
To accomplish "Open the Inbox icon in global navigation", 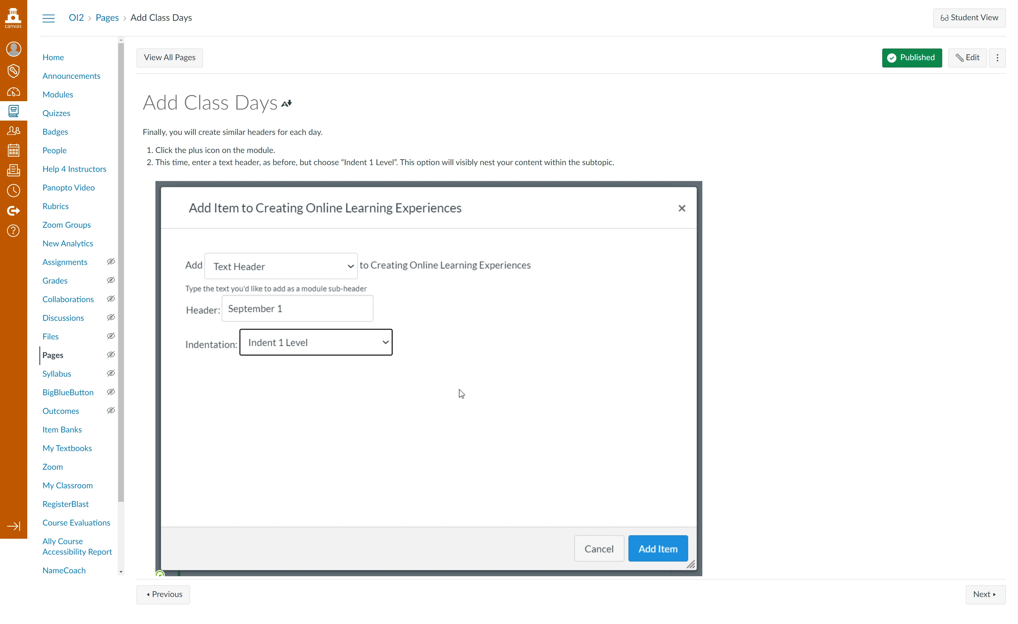I will tap(14, 170).
